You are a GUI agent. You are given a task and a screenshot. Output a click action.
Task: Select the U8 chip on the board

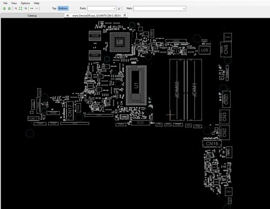[119, 42]
